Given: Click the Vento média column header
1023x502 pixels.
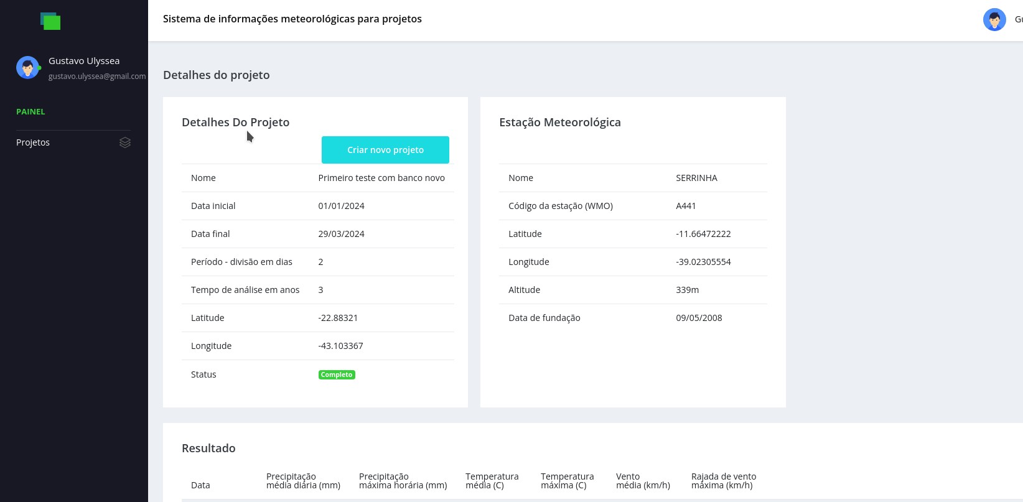Looking at the screenshot, I should coord(643,481).
